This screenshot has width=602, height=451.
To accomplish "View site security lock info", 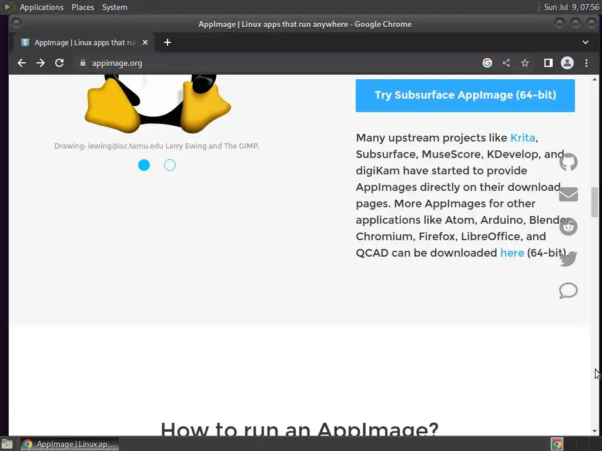I will [x=82, y=63].
